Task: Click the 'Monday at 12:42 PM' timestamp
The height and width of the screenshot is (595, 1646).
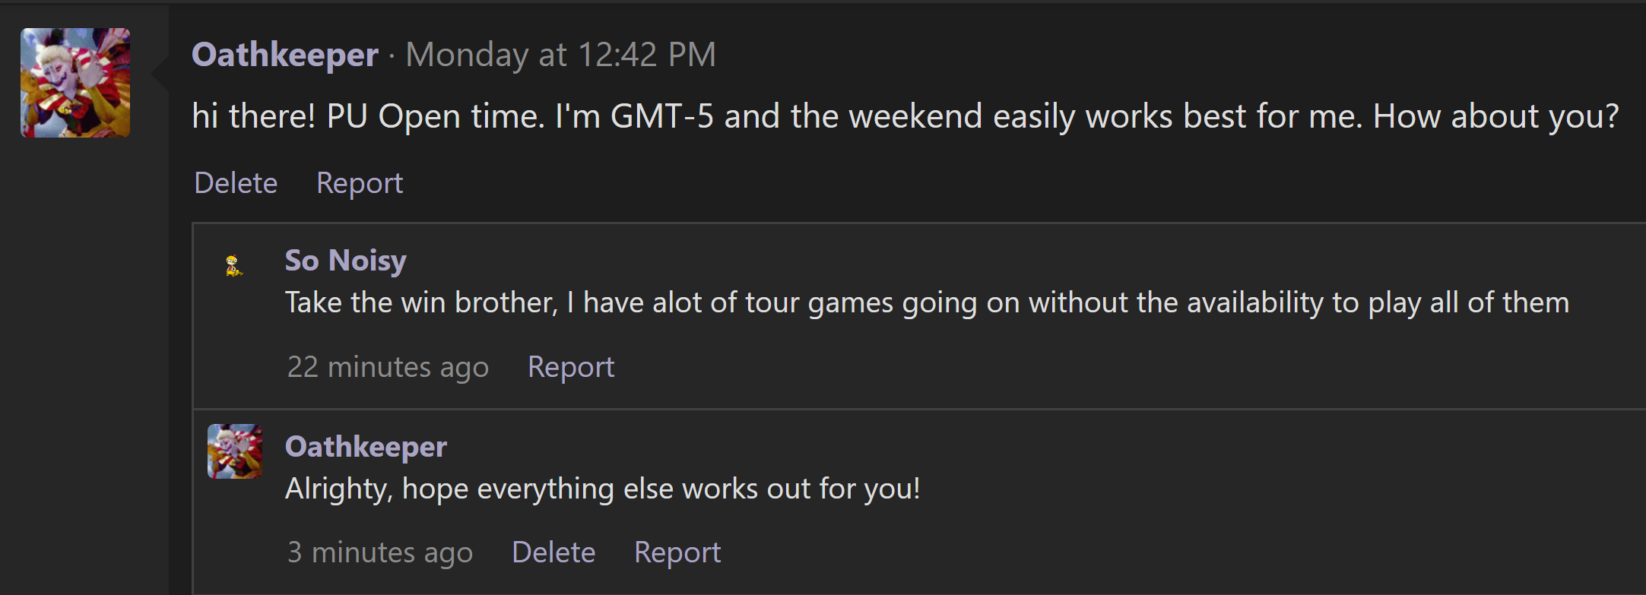Action: click(x=561, y=55)
